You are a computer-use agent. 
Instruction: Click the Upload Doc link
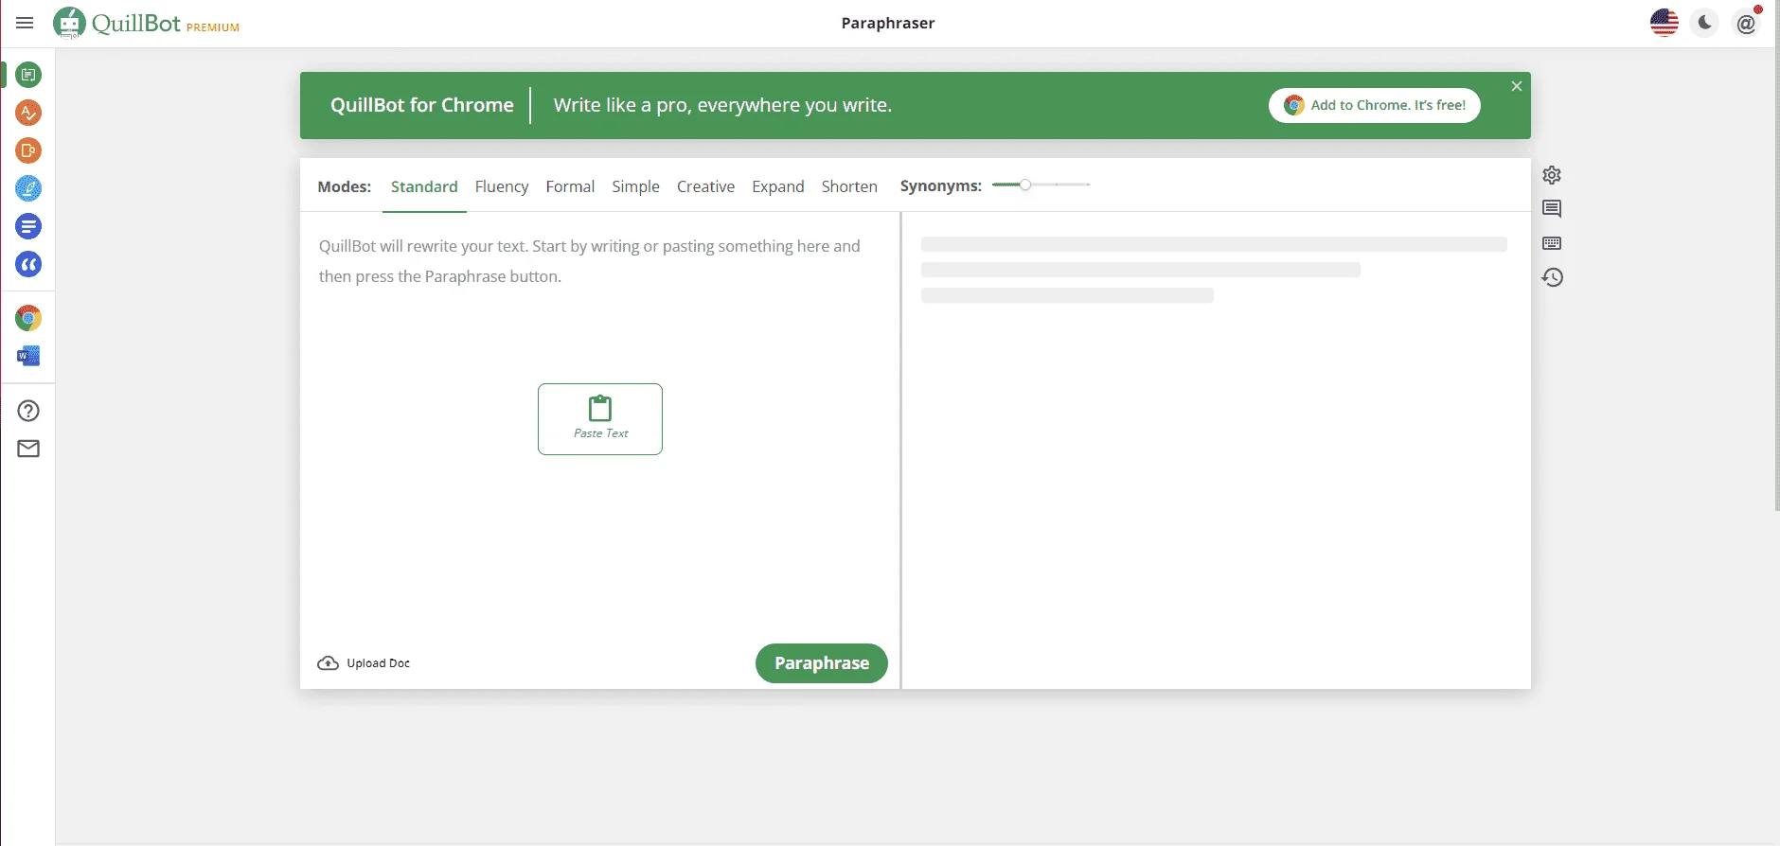(x=364, y=663)
